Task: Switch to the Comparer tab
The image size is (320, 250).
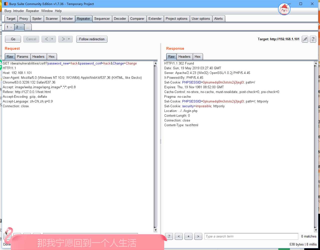Action: pyautogui.click(x=137, y=18)
